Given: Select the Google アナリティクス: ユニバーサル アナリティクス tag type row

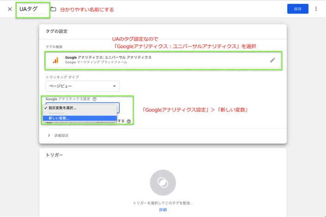Looking at the screenshot, I should click(x=163, y=60).
